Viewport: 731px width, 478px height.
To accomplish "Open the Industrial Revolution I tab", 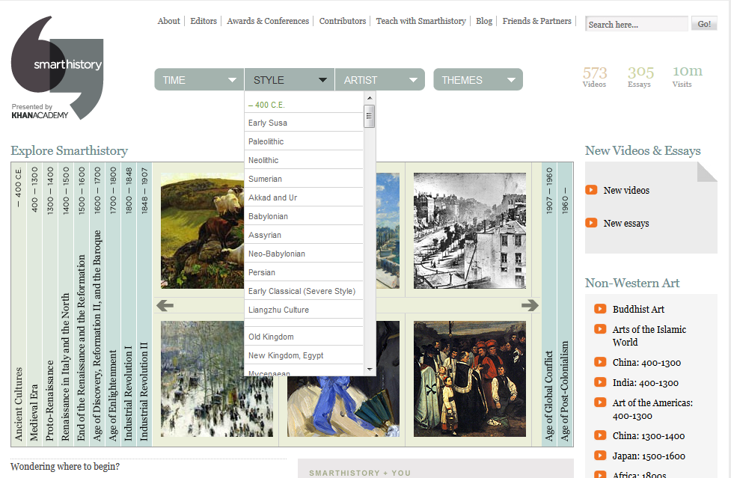I will (129, 304).
